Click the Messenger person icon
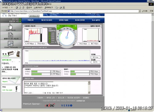The image size is (154, 112). (64, 8)
